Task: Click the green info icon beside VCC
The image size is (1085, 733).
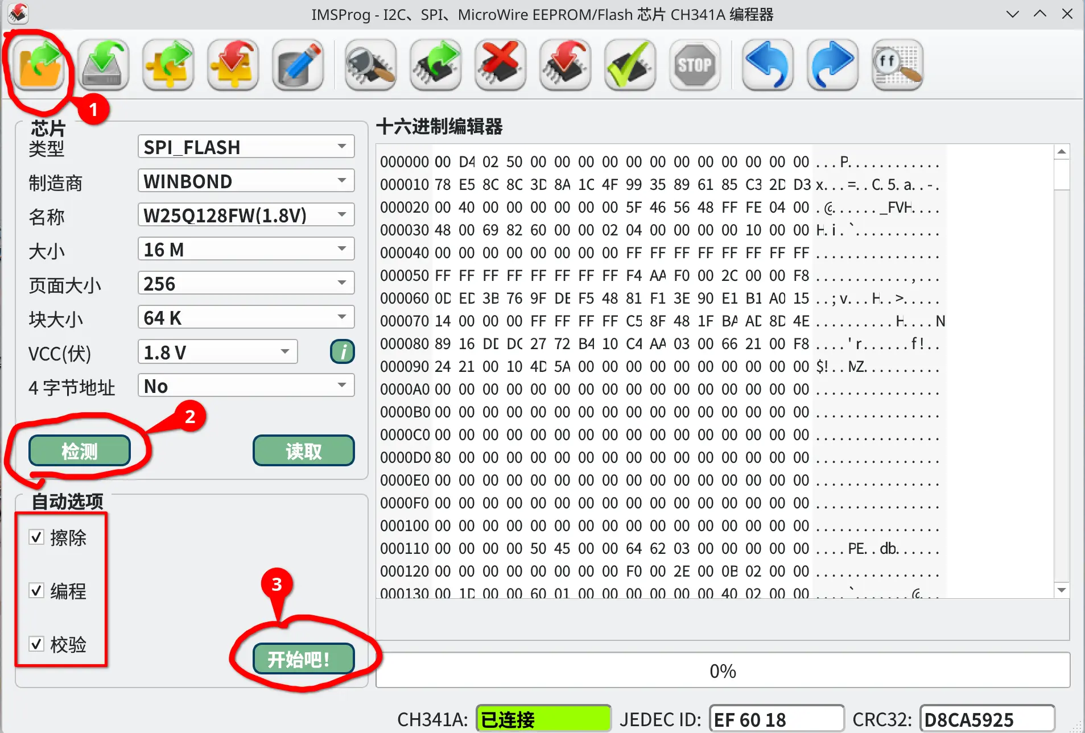Action: (343, 352)
